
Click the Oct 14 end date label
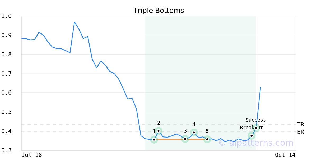285,155
